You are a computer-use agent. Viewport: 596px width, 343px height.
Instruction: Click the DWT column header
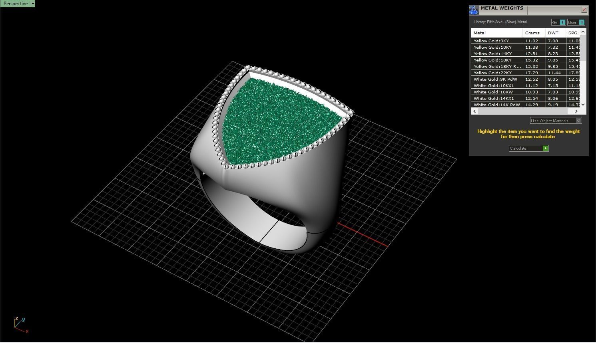tap(556, 33)
